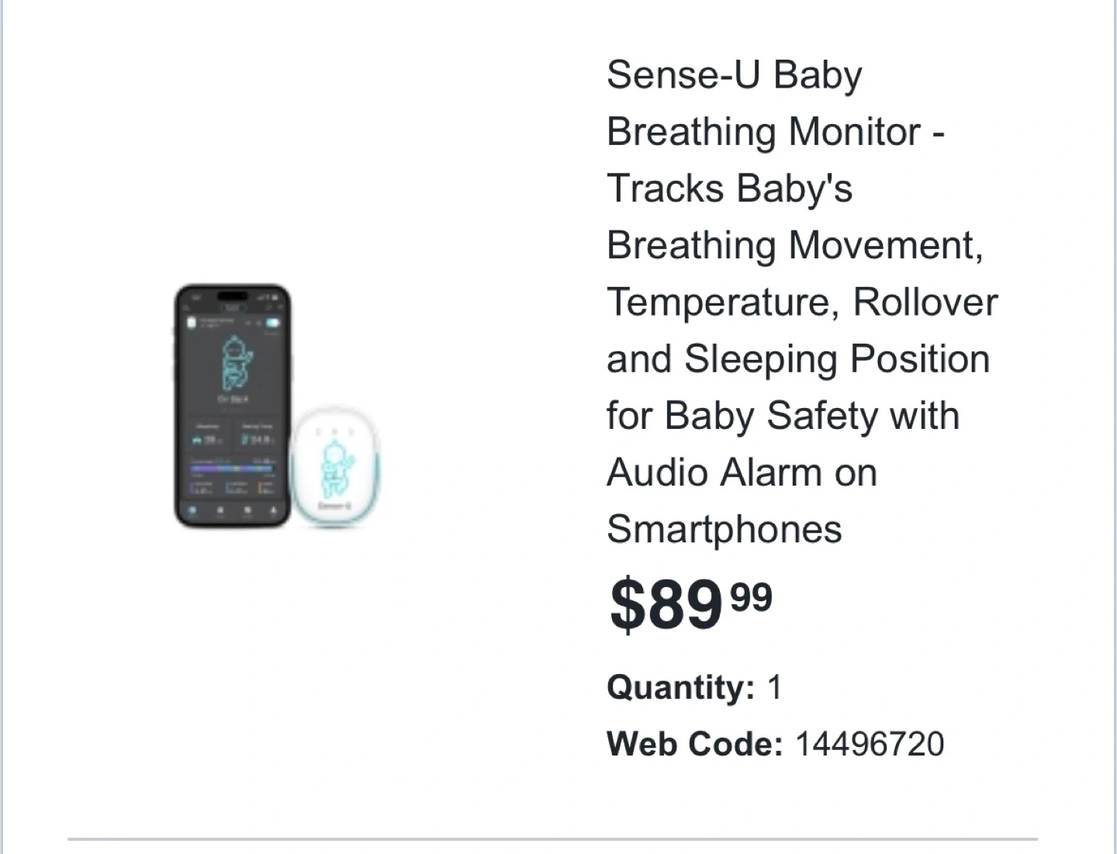Click the three indicator dots on the sensor
Image resolution: width=1117 pixels, height=854 pixels.
(x=334, y=431)
